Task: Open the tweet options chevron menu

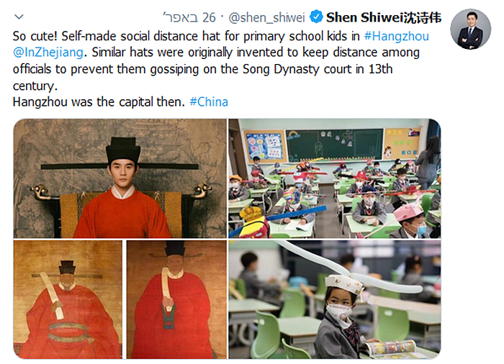Action: pyautogui.click(x=19, y=17)
